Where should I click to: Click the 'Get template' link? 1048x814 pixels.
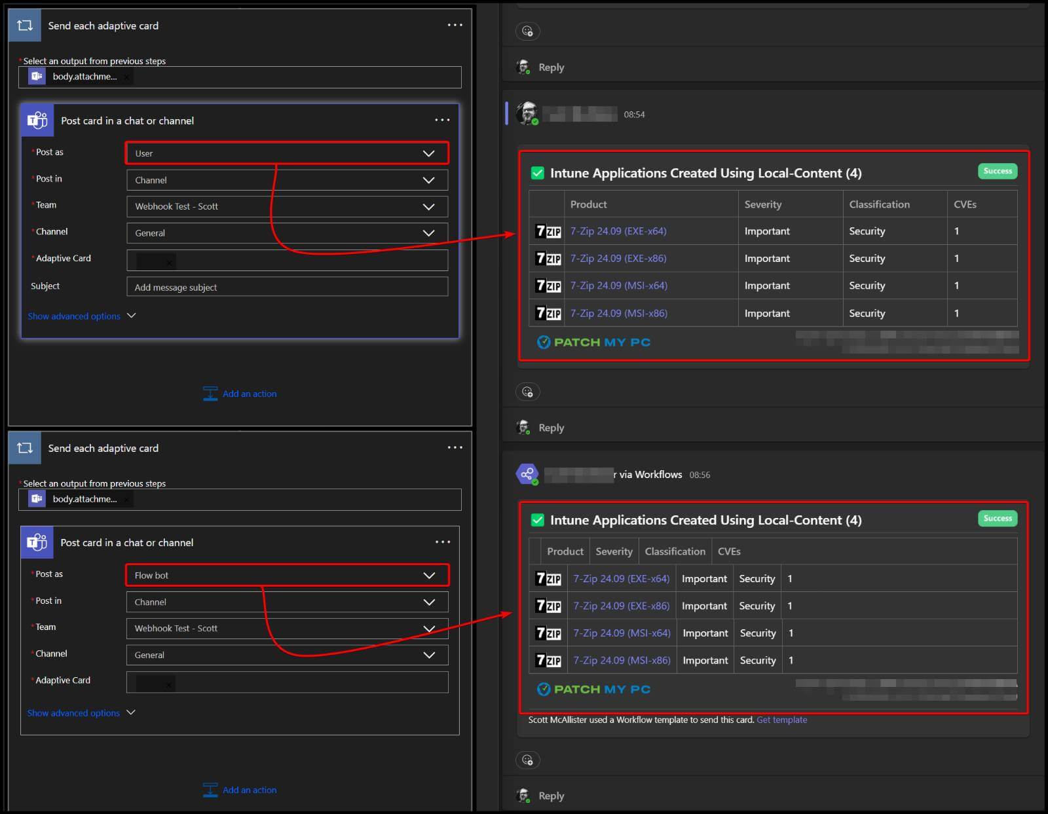point(781,720)
